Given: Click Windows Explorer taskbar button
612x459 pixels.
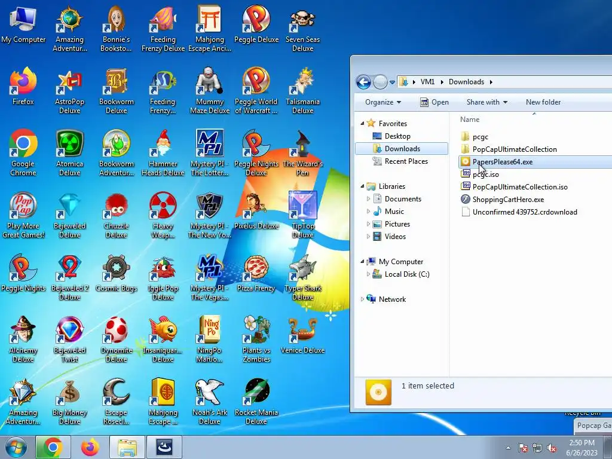Looking at the screenshot, I should coord(127,447).
